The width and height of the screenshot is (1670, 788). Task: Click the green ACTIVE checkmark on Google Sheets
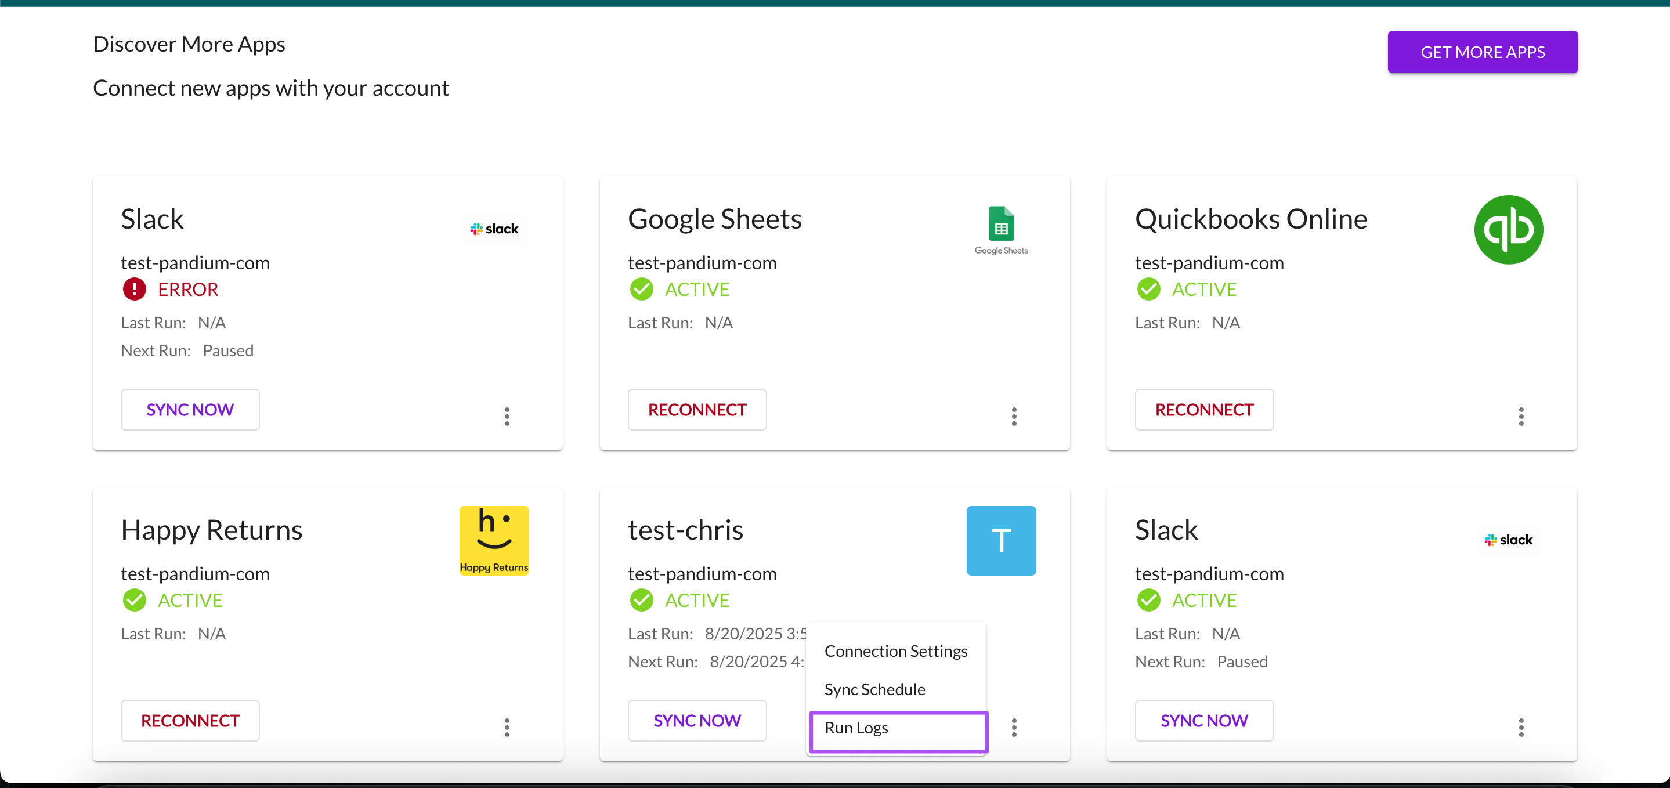641,288
